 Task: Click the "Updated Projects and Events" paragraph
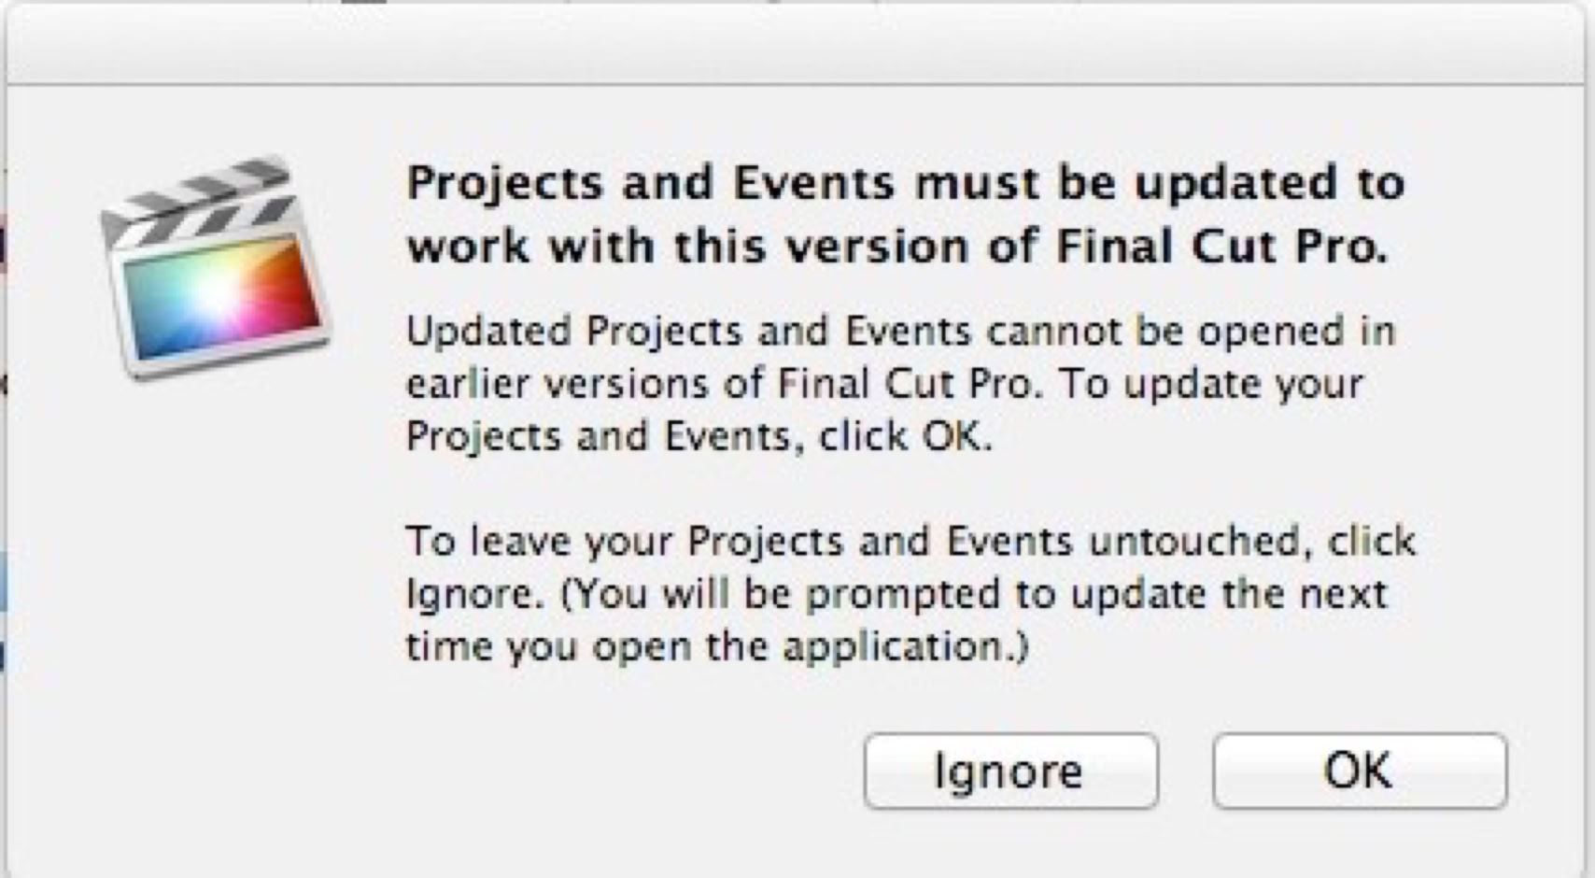(900, 384)
